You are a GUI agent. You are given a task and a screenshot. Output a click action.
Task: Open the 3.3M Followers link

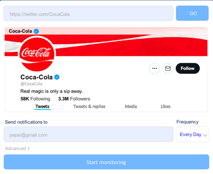[x=74, y=99]
